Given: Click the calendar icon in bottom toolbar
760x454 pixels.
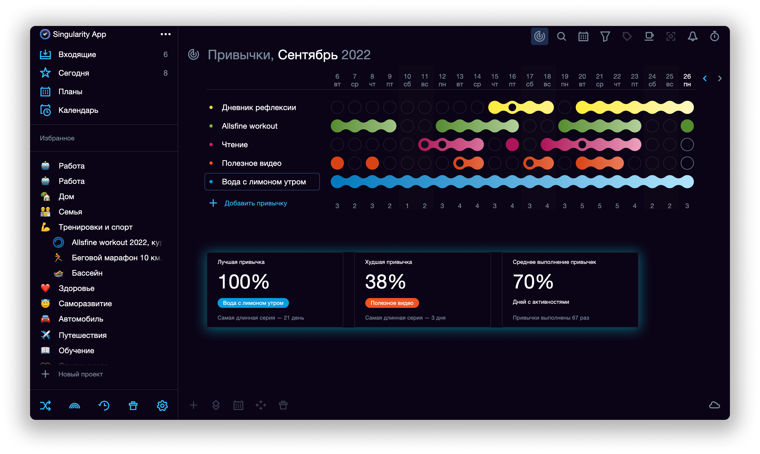Looking at the screenshot, I should click(x=238, y=405).
